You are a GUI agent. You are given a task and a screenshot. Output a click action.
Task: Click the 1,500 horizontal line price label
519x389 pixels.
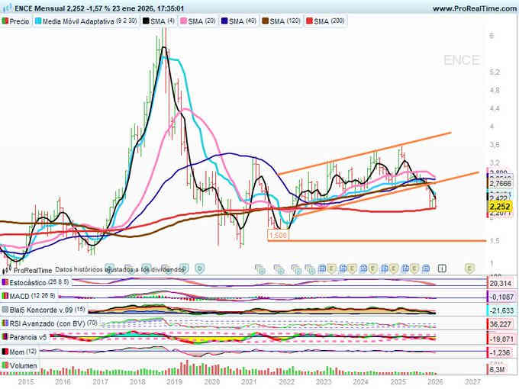277,236
